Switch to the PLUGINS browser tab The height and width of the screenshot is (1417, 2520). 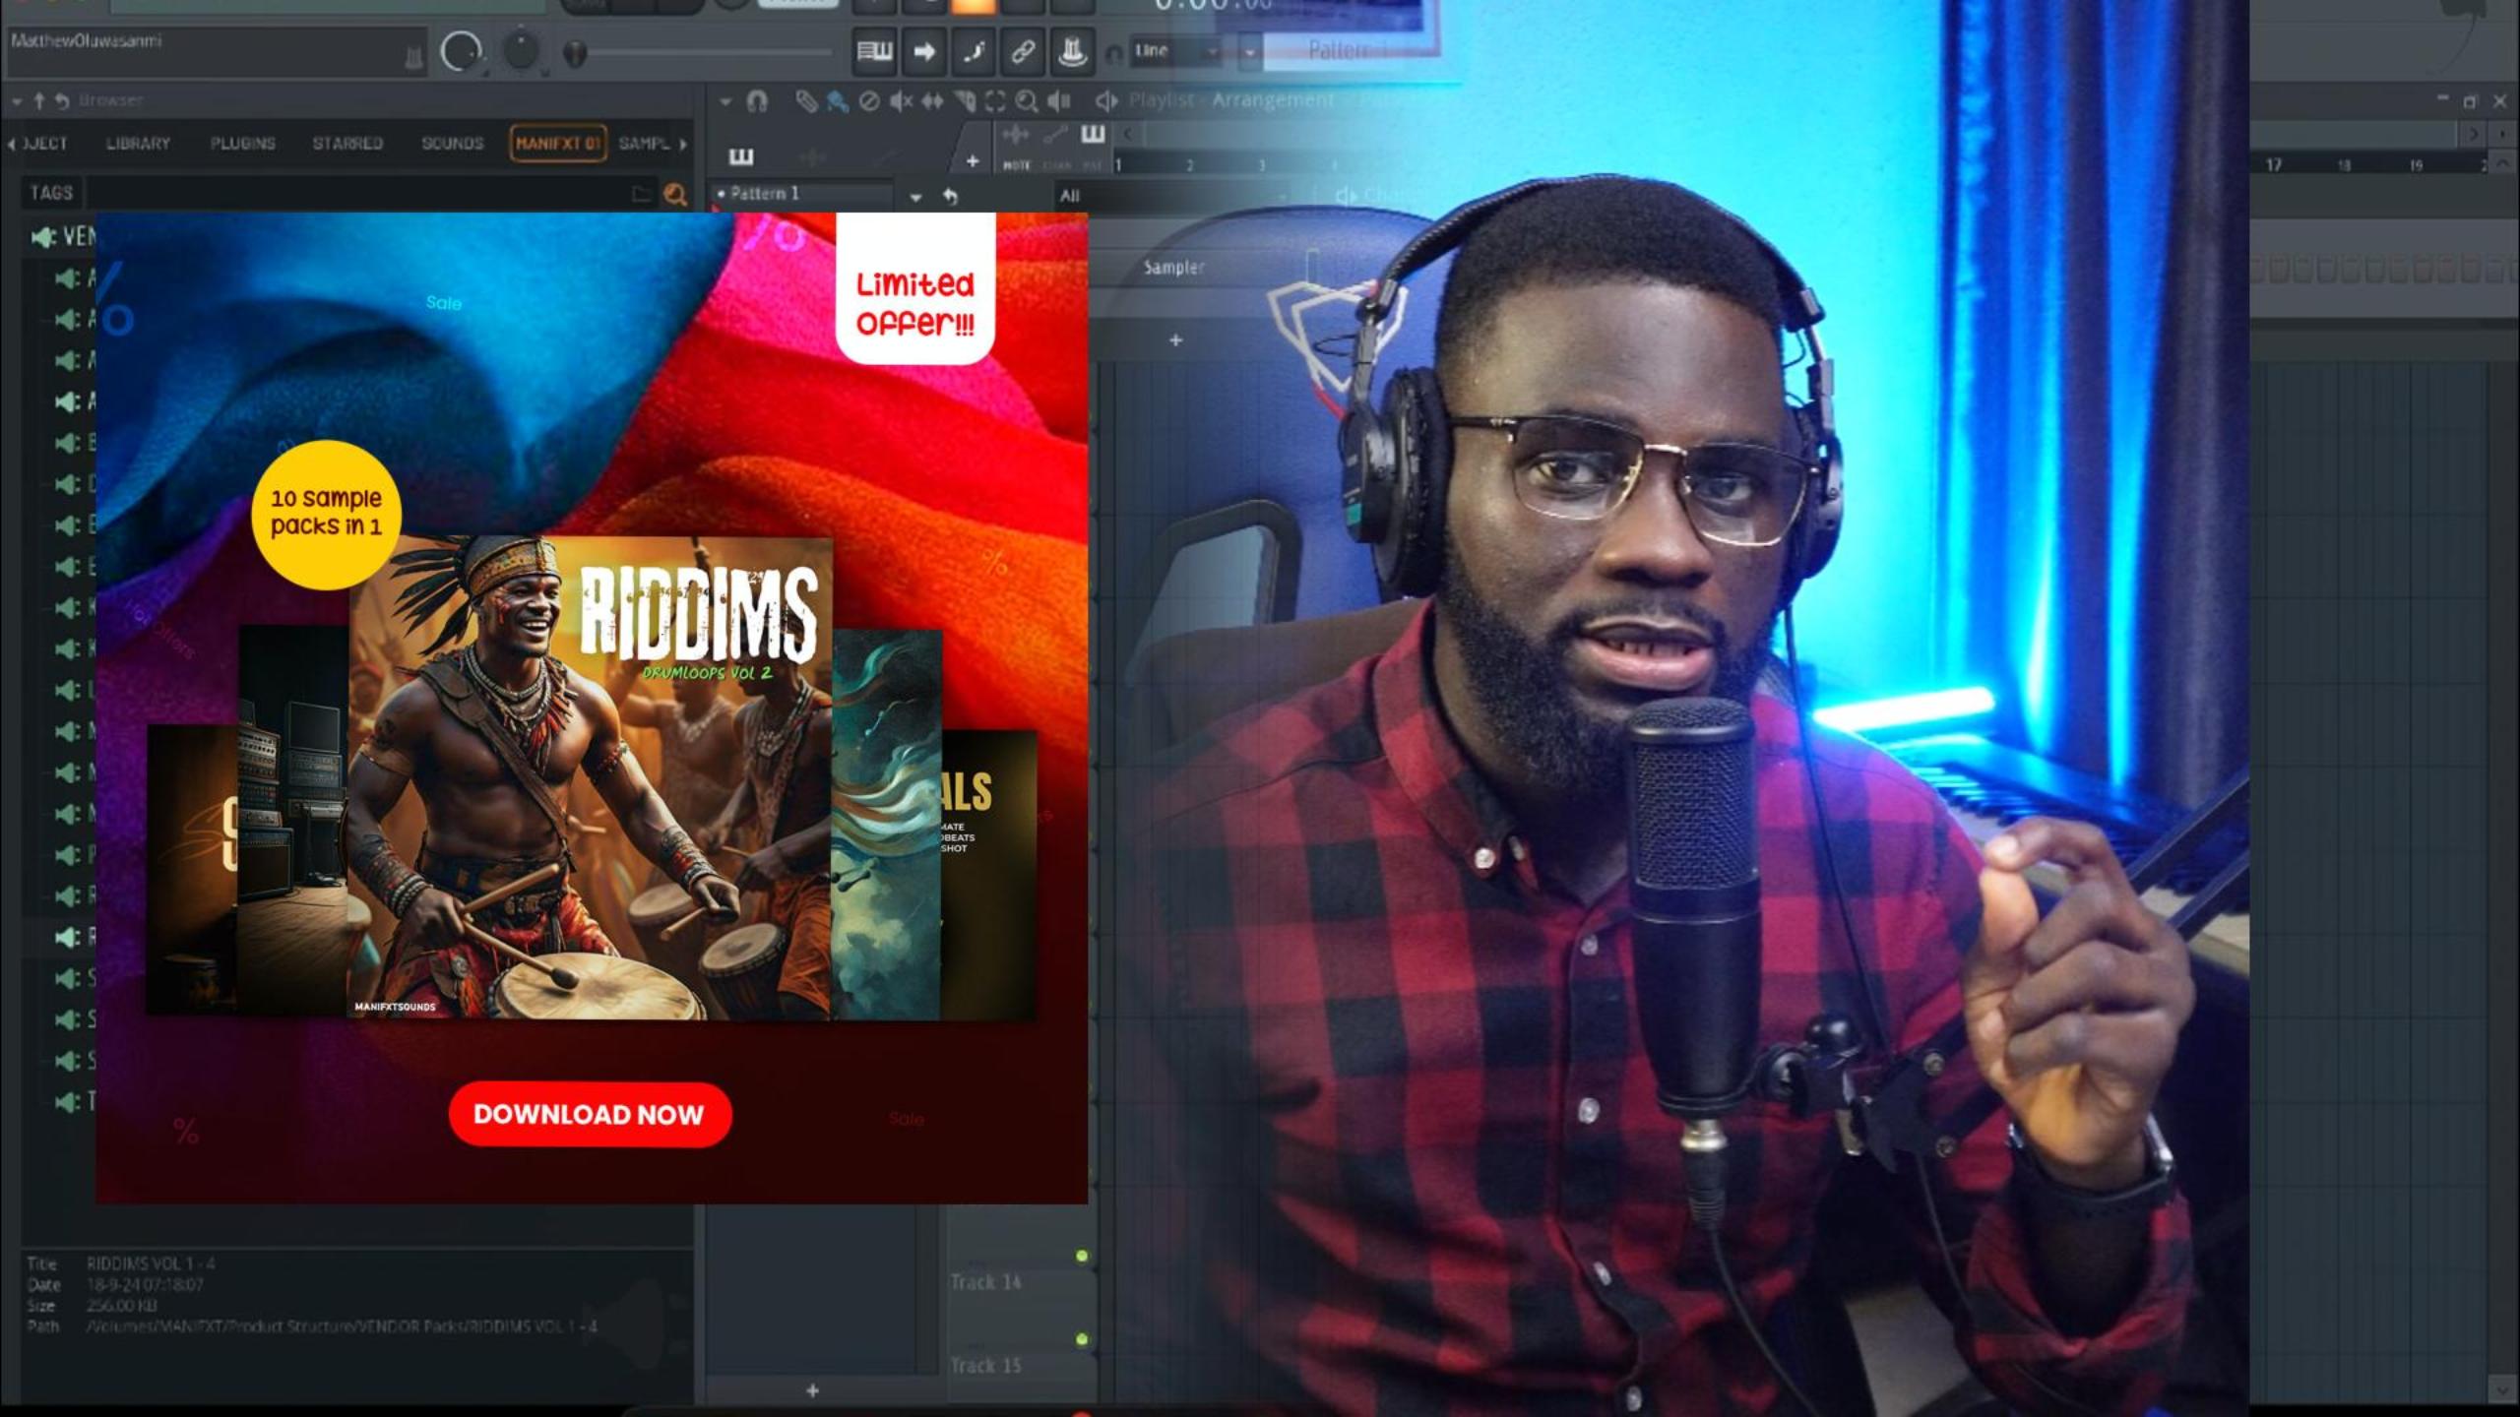click(242, 144)
